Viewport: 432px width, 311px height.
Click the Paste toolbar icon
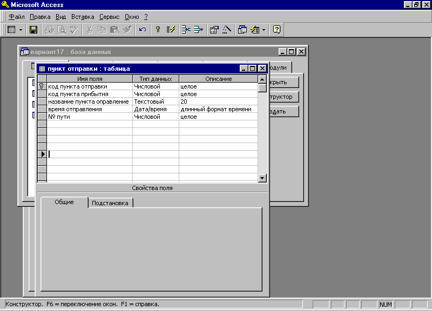pos(114,30)
